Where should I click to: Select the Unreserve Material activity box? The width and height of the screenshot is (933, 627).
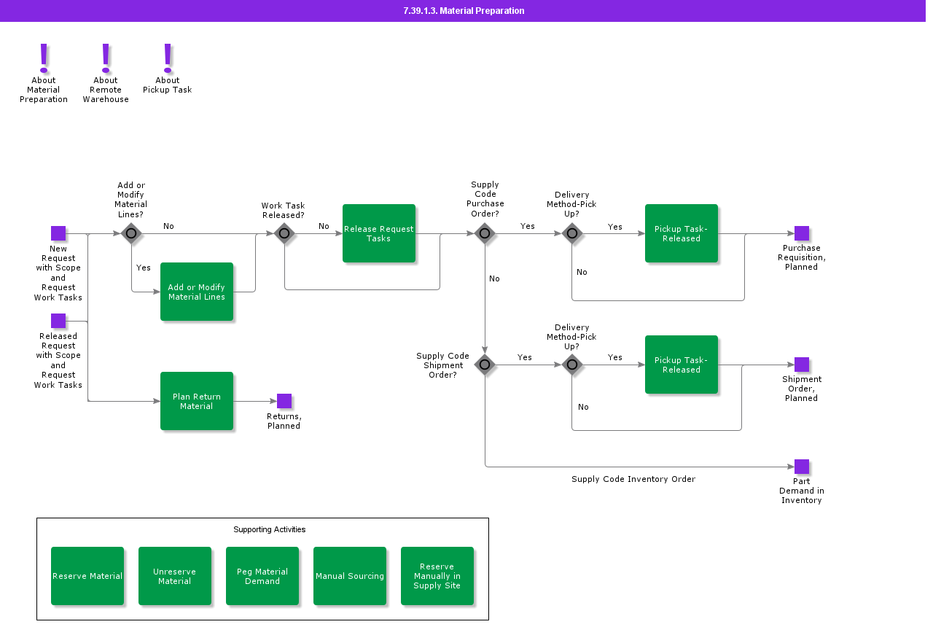point(175,576)
